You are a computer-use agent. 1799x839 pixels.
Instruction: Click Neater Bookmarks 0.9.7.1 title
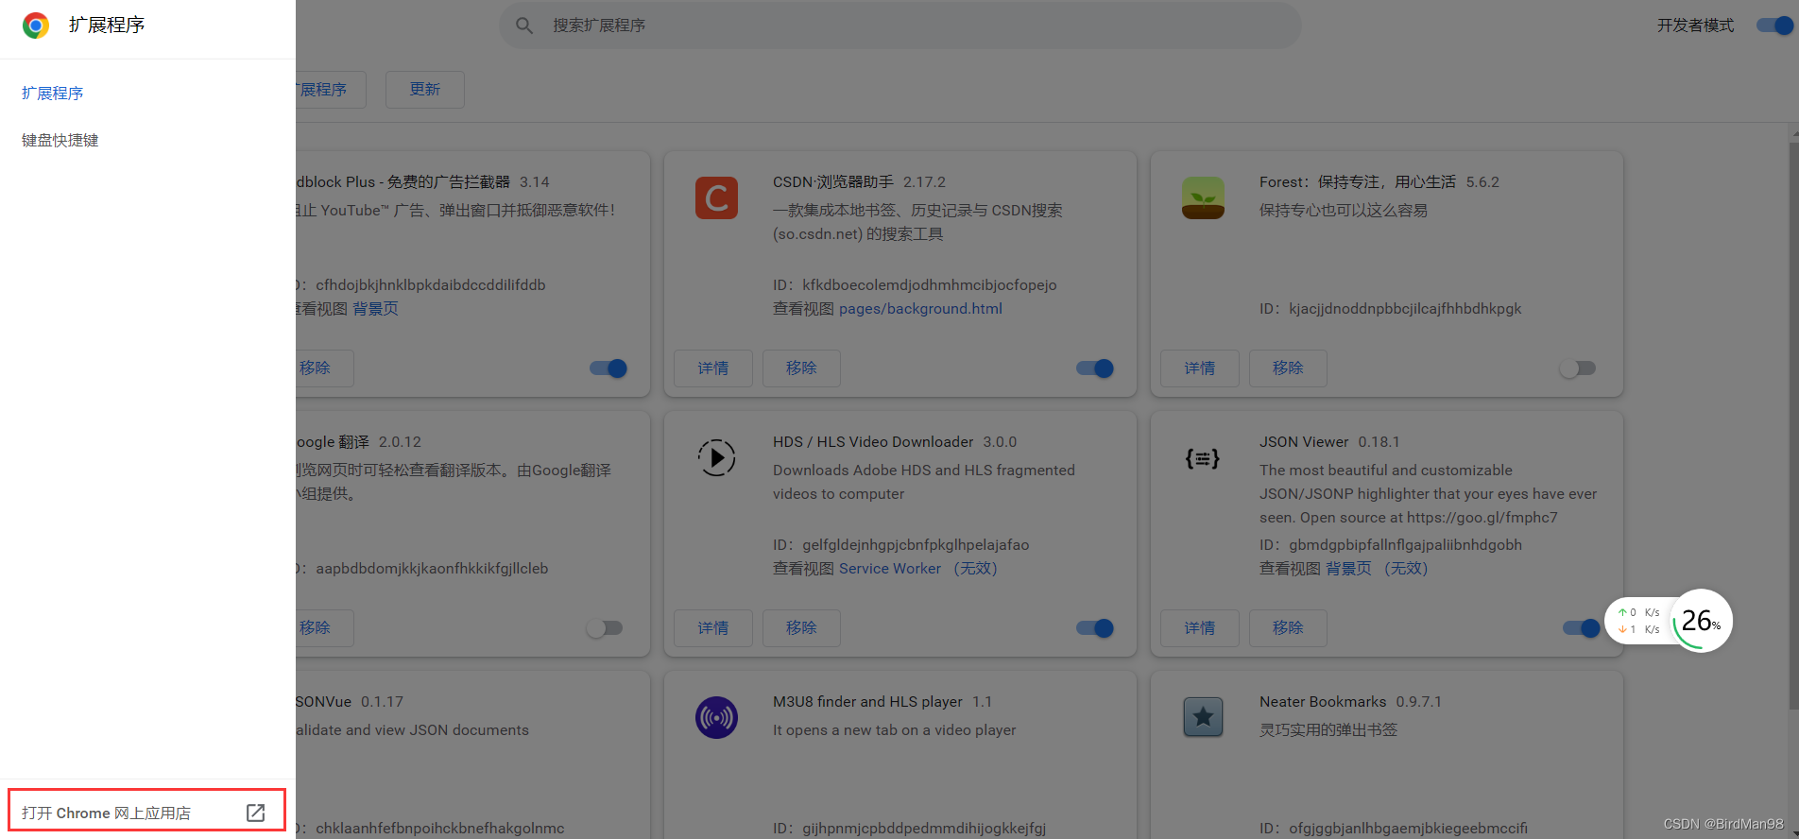[1350, 701]
